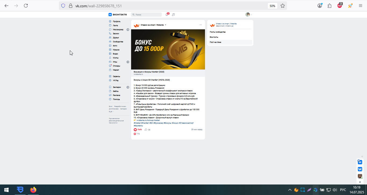Click the link card title Все акции и бонусы Мелбет
Viewport: 367px width, 195px height.
click(x=149, y=72)
